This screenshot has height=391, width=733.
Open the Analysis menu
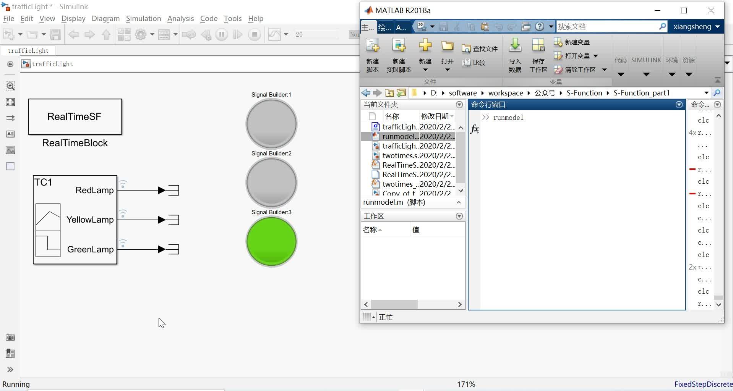pyautogui.click(x=180, y=18)
